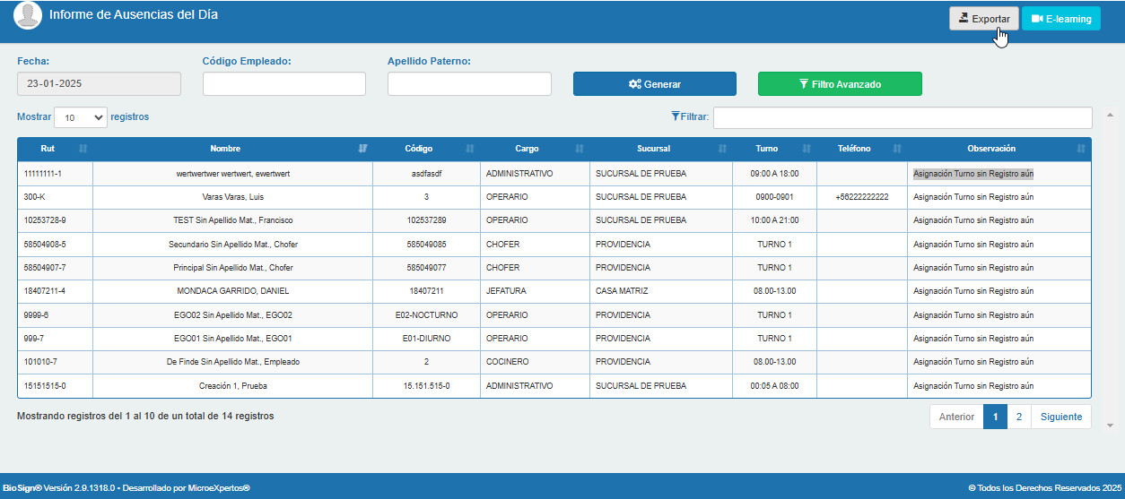Sort table by Rut column arrows
This screenshot has height=499, width=1125.
point(83,149)
